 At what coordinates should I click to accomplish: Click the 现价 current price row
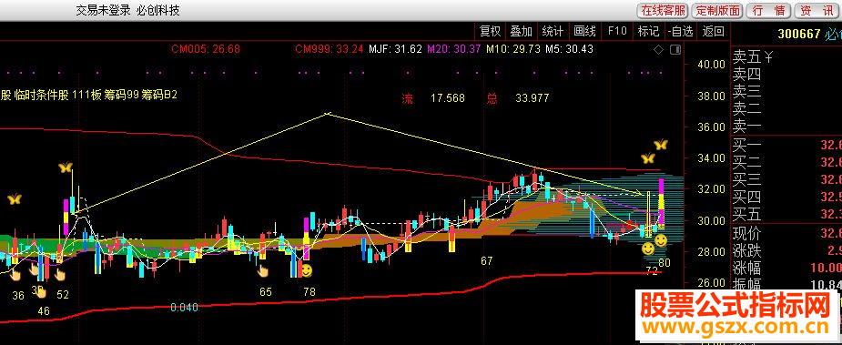(x=786, y=234)
